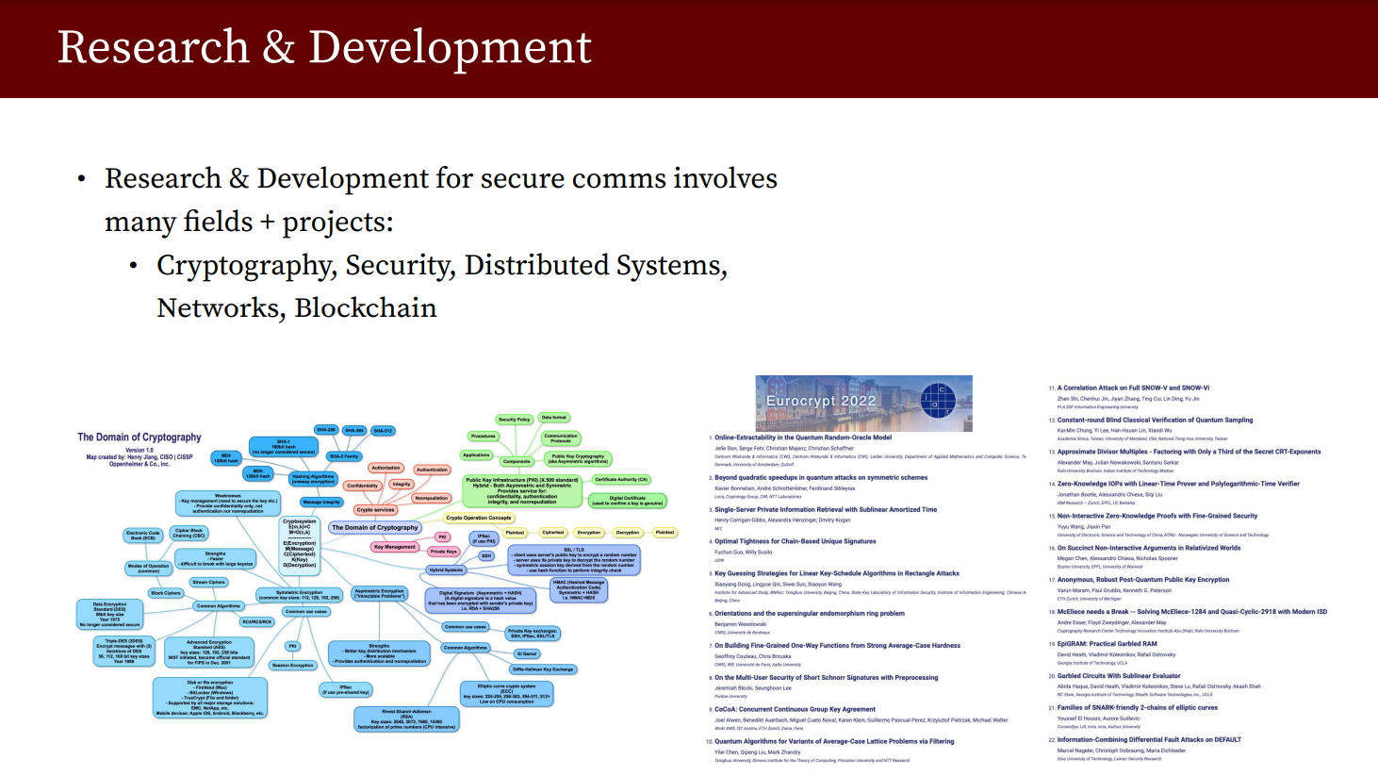Select the 'SHA-2 Family' node

pyautogui.click(x=343, y=456)
